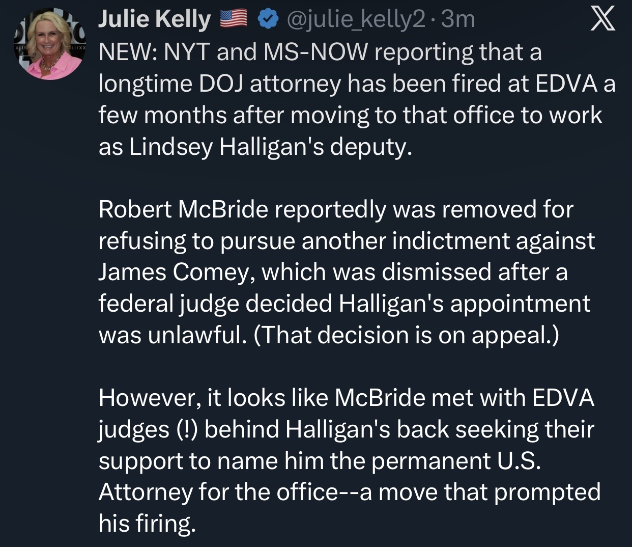632x547 pixels.
Task: Open the @julie_kelly2 handle link
Action: coord(355,20)
